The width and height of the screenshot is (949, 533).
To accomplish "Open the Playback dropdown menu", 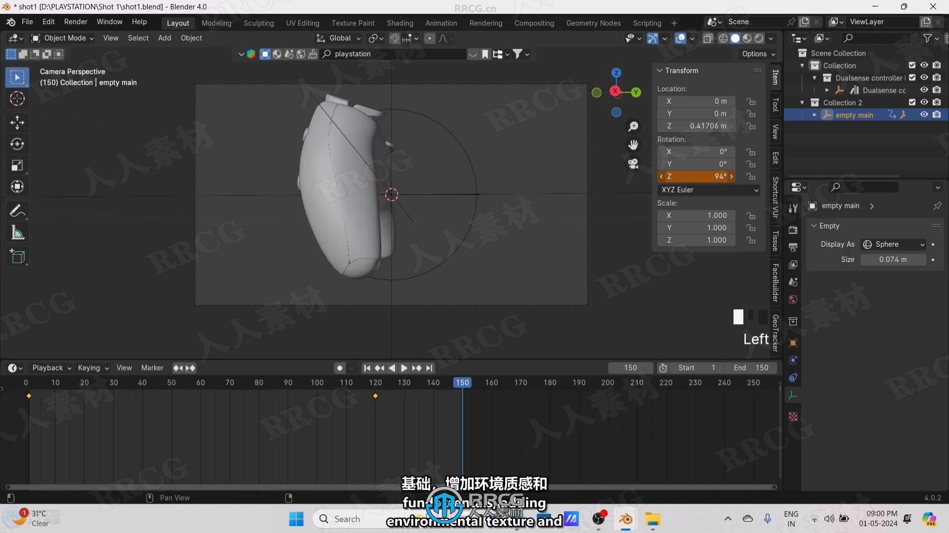I will pos(52,368).
